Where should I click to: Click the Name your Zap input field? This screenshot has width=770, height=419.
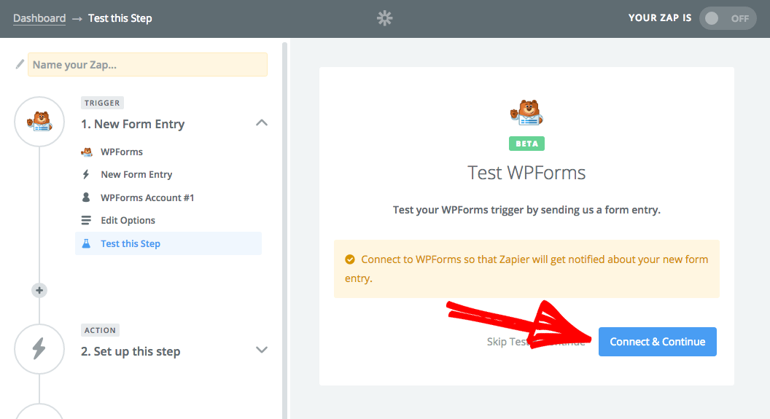(x=147, y=64)
